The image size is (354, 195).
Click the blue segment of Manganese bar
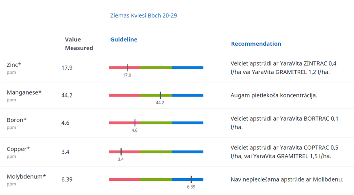coord(187,95)
